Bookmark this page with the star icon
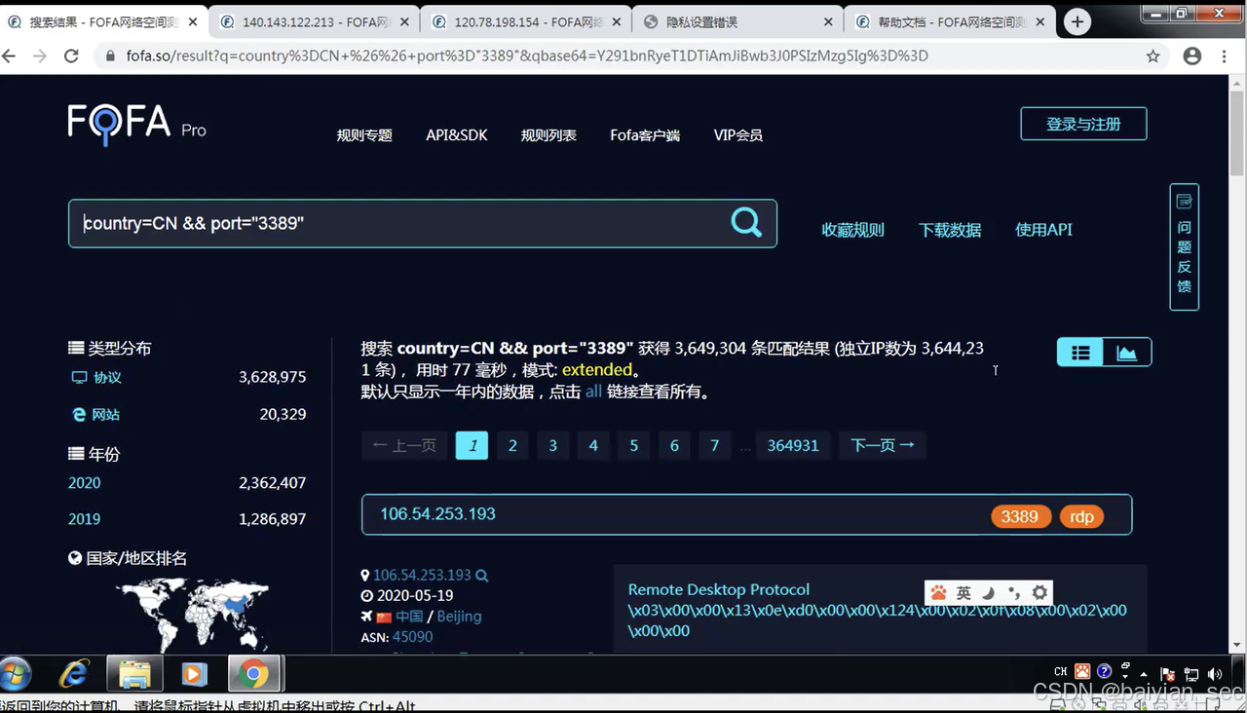This screenshot has width=1247, height=713. pyautogui.click(x=1153, y=56)
